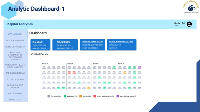This screenshot has height=112, width=200.
Task: Select the green bed in Block D's third row
Action: [x=134, y=78]
